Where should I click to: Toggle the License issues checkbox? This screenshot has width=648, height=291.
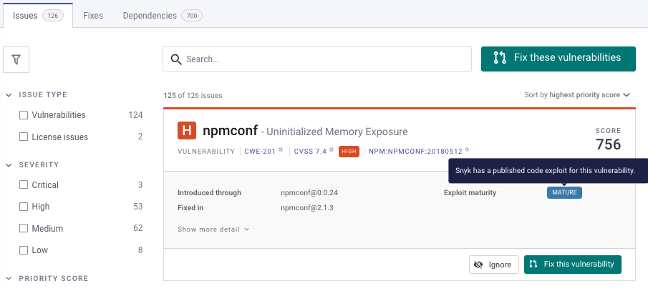coord(24,137)
